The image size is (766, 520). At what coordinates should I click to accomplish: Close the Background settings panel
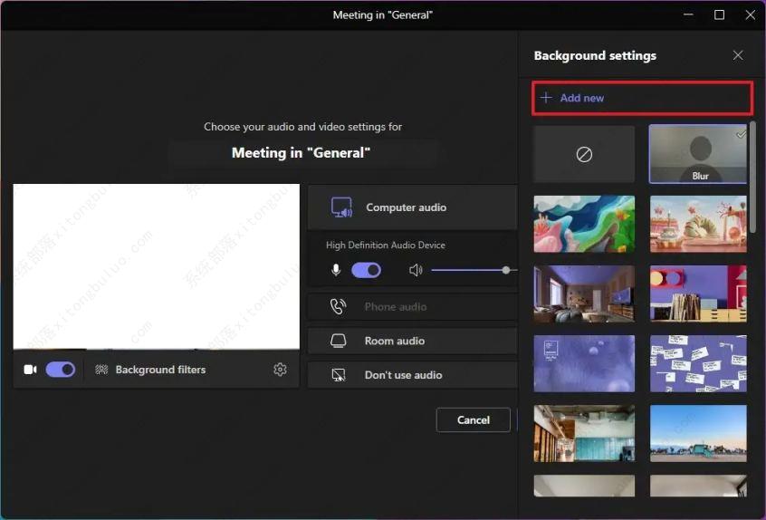click(x=738, y=55)
